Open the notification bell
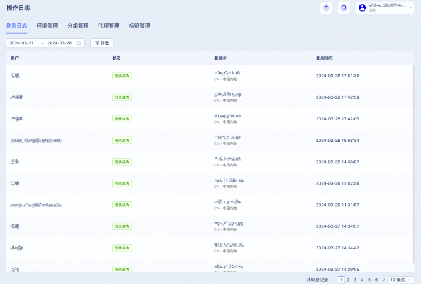 click(x=344, y=7)
